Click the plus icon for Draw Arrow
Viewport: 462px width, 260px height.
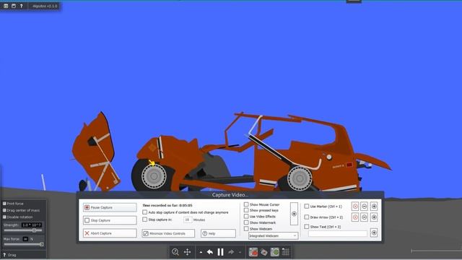tap(374, 217)
